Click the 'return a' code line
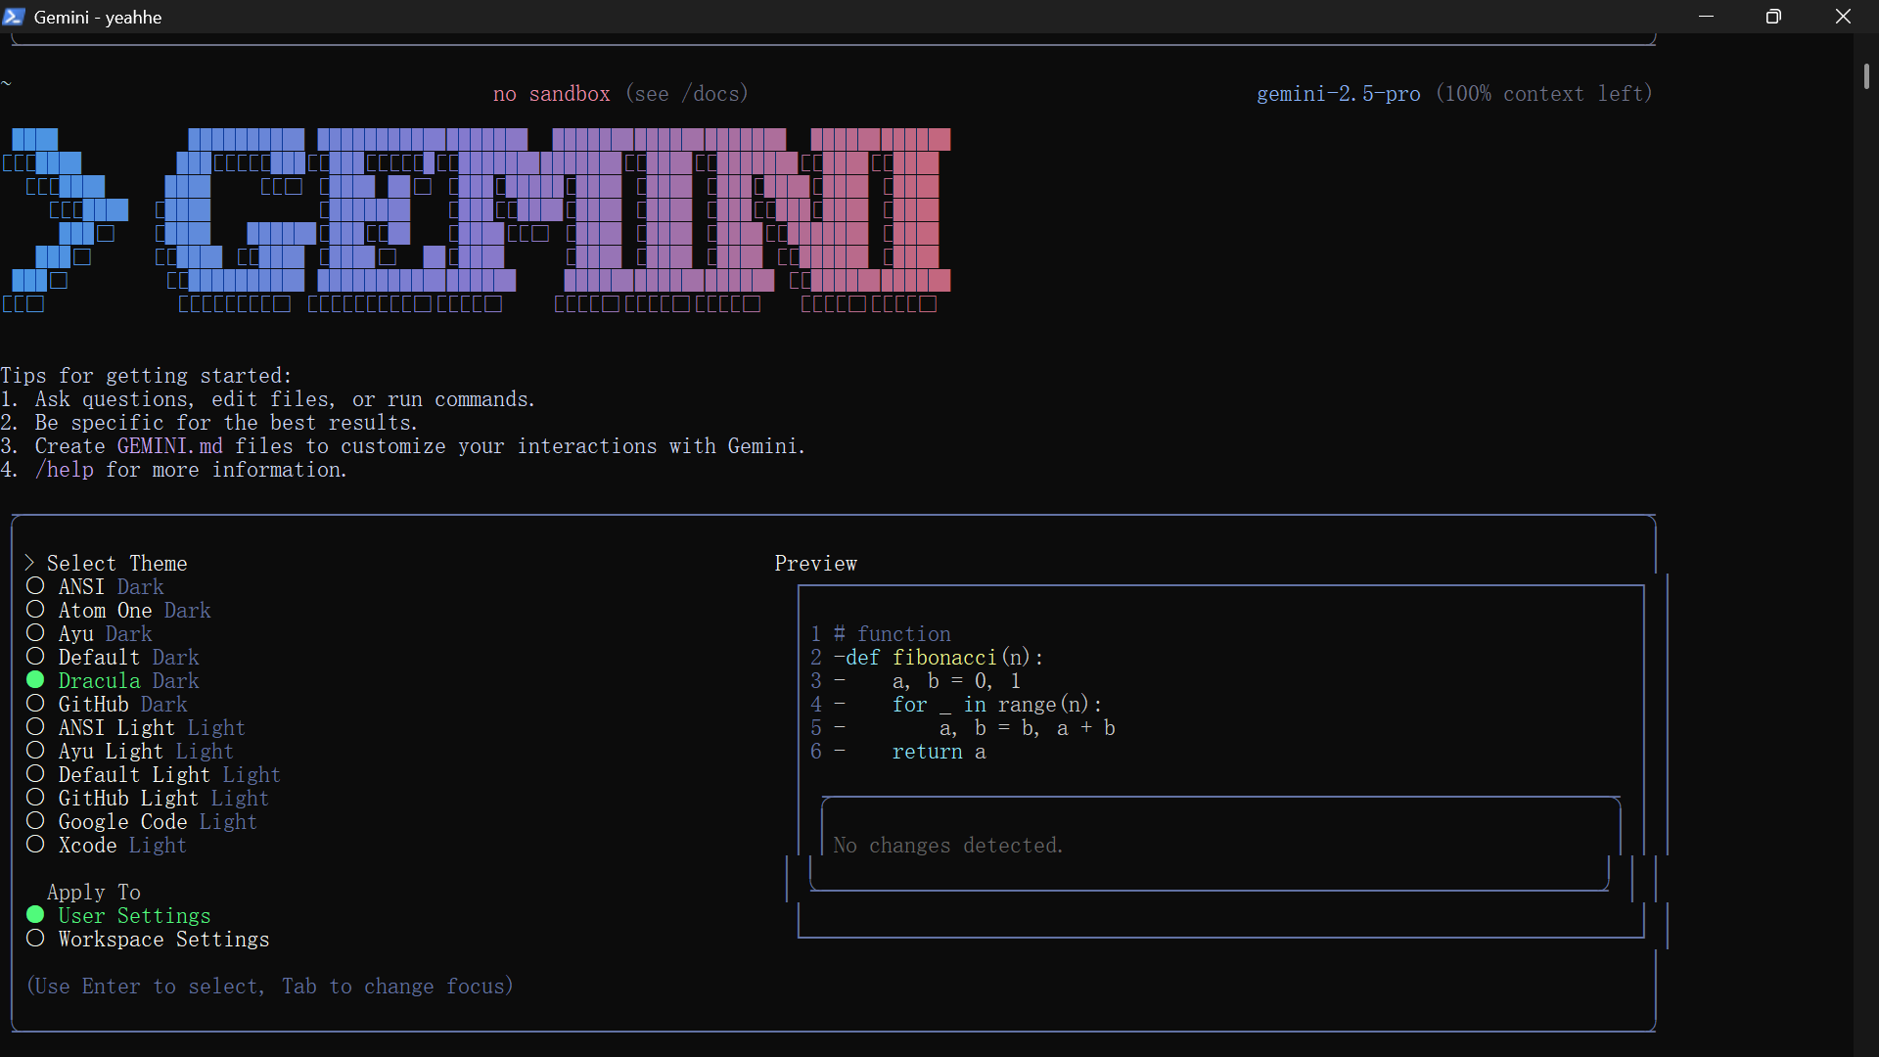The width and height of the screenshot is (1879, 1057). 939,752
